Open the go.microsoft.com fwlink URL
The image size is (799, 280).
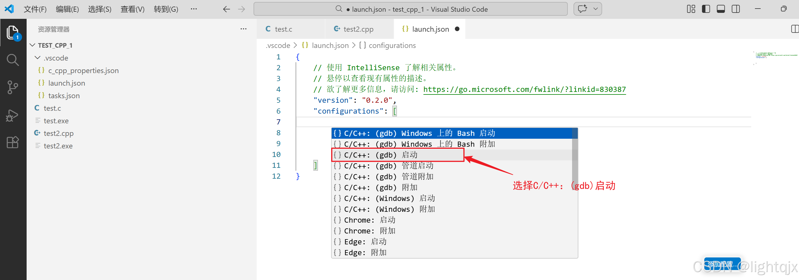pyautogui.click(x=524, y=89)
